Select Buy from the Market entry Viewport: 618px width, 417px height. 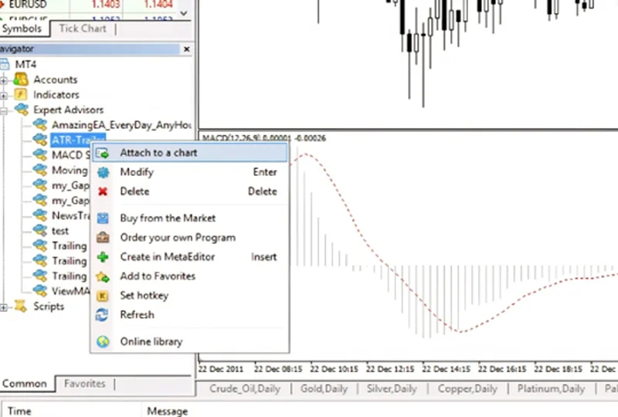(x=189, y=218)
